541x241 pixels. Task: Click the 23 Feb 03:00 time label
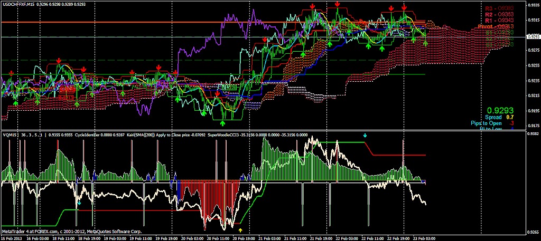[425, 238]
